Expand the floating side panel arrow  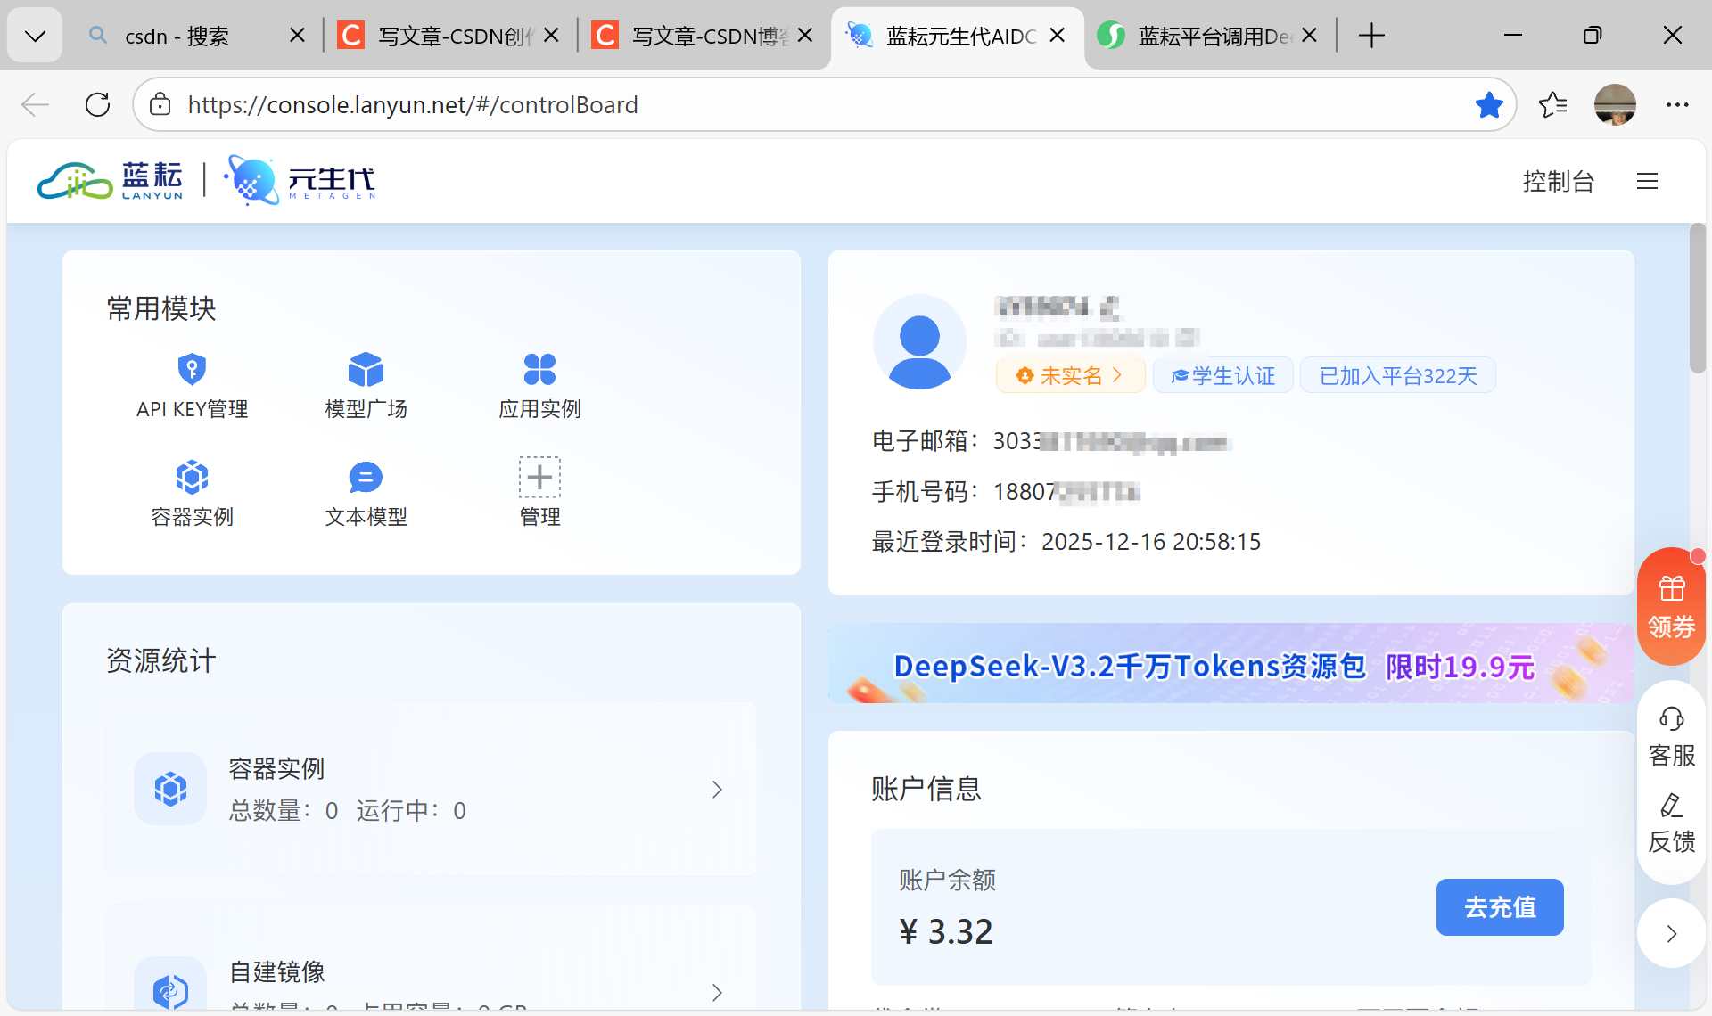click(1671, 933)
